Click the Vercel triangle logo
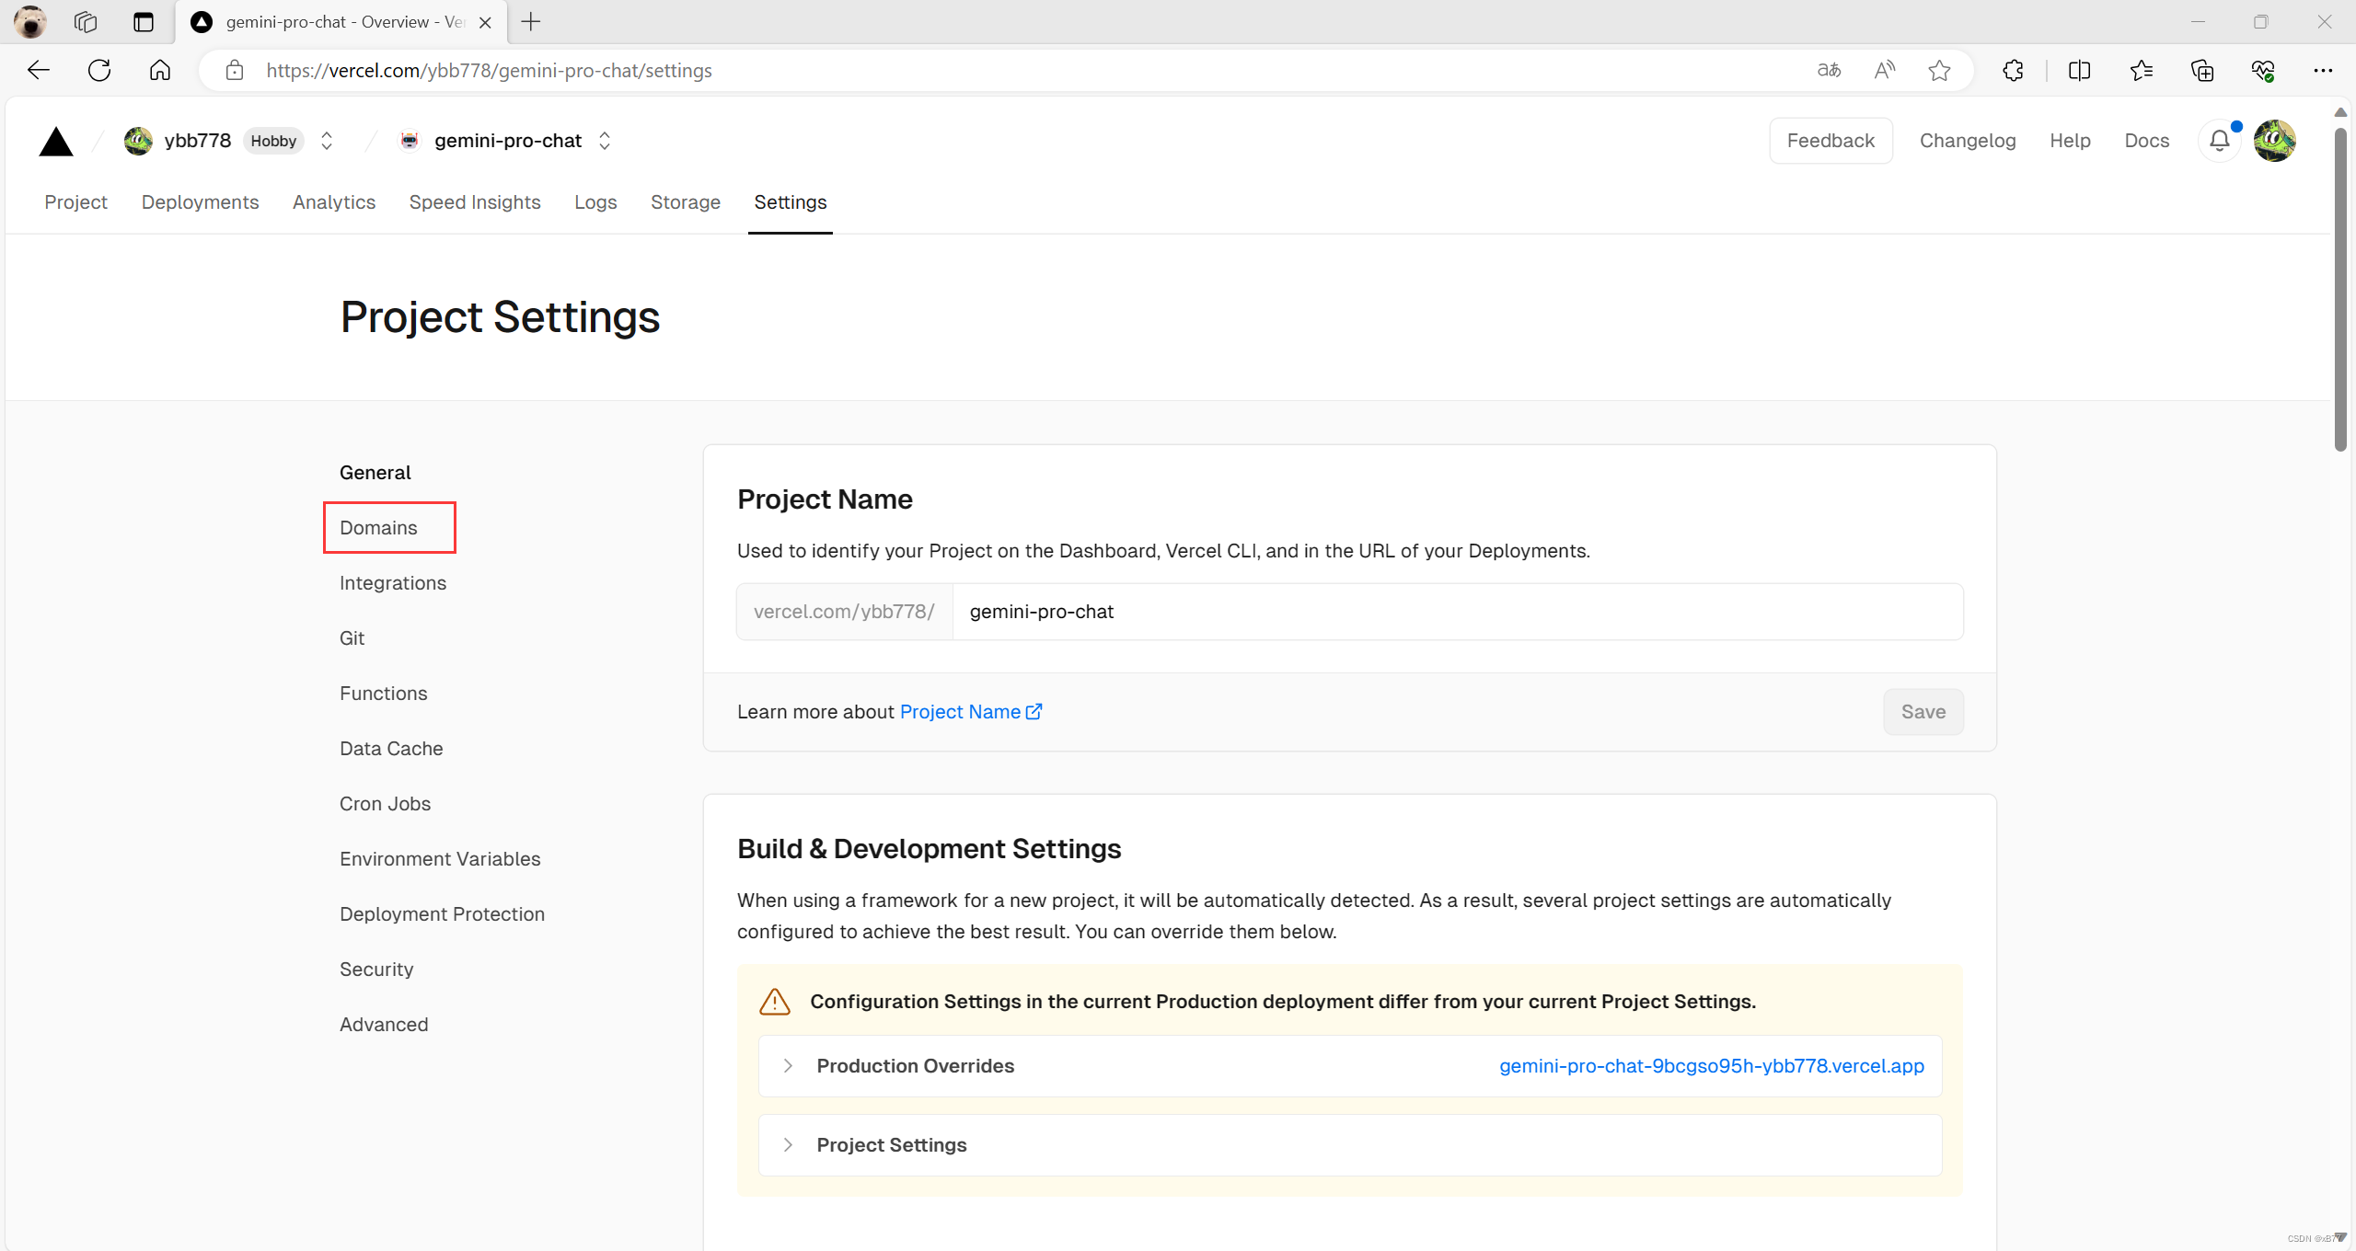Image resolution: width=2356 pixels, height=1251 pixels. click(x=56, y=142)
